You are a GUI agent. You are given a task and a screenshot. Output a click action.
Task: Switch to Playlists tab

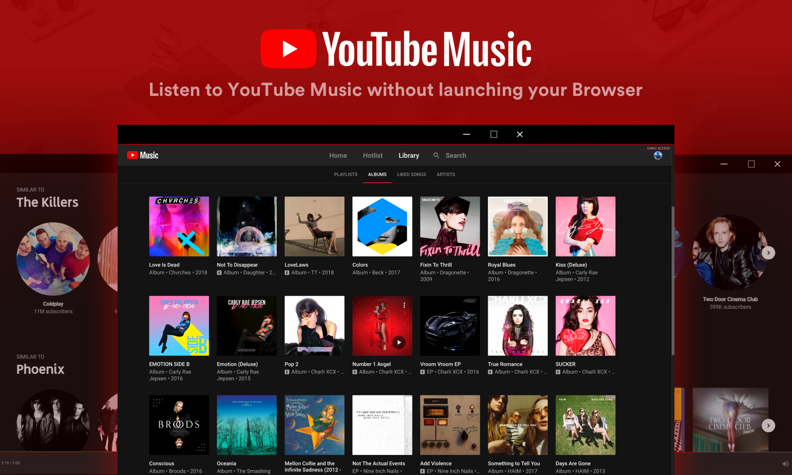point(346,174)
